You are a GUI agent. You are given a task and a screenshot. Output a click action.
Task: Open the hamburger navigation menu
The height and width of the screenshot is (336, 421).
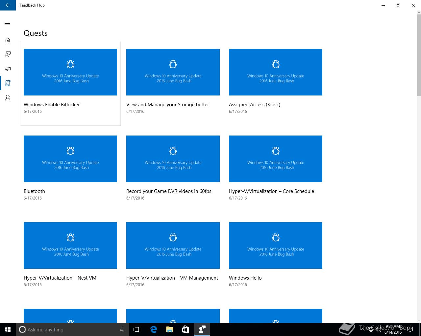(x=8, y=25)
